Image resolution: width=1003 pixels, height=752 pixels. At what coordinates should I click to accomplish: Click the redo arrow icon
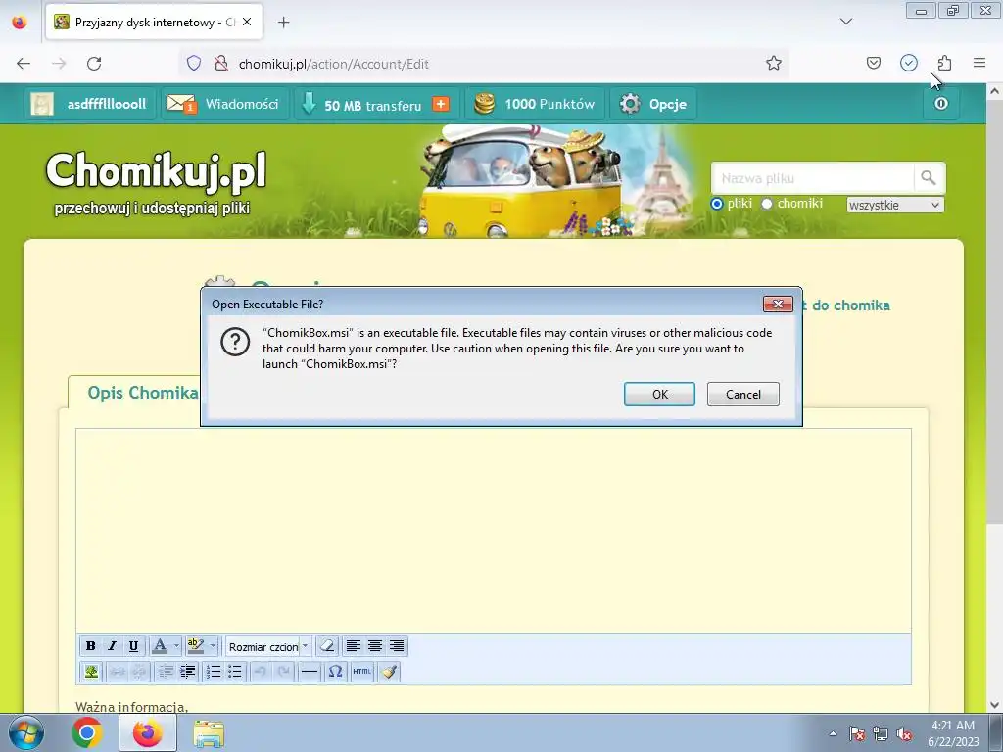coord(283,672)
